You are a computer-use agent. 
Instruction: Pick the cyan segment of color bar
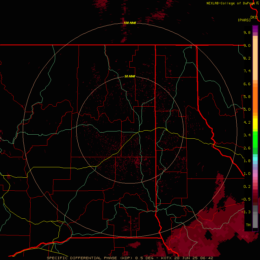pos(255,159)
